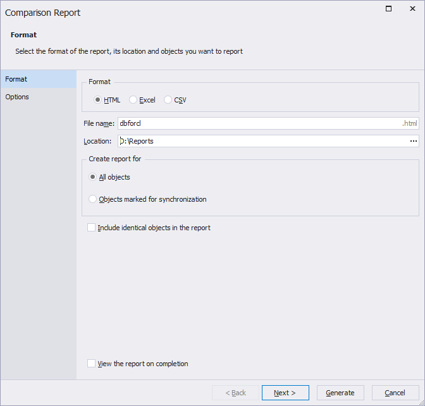
Task: Select the HTML format radio button
Action: click(x=98, y=100)
